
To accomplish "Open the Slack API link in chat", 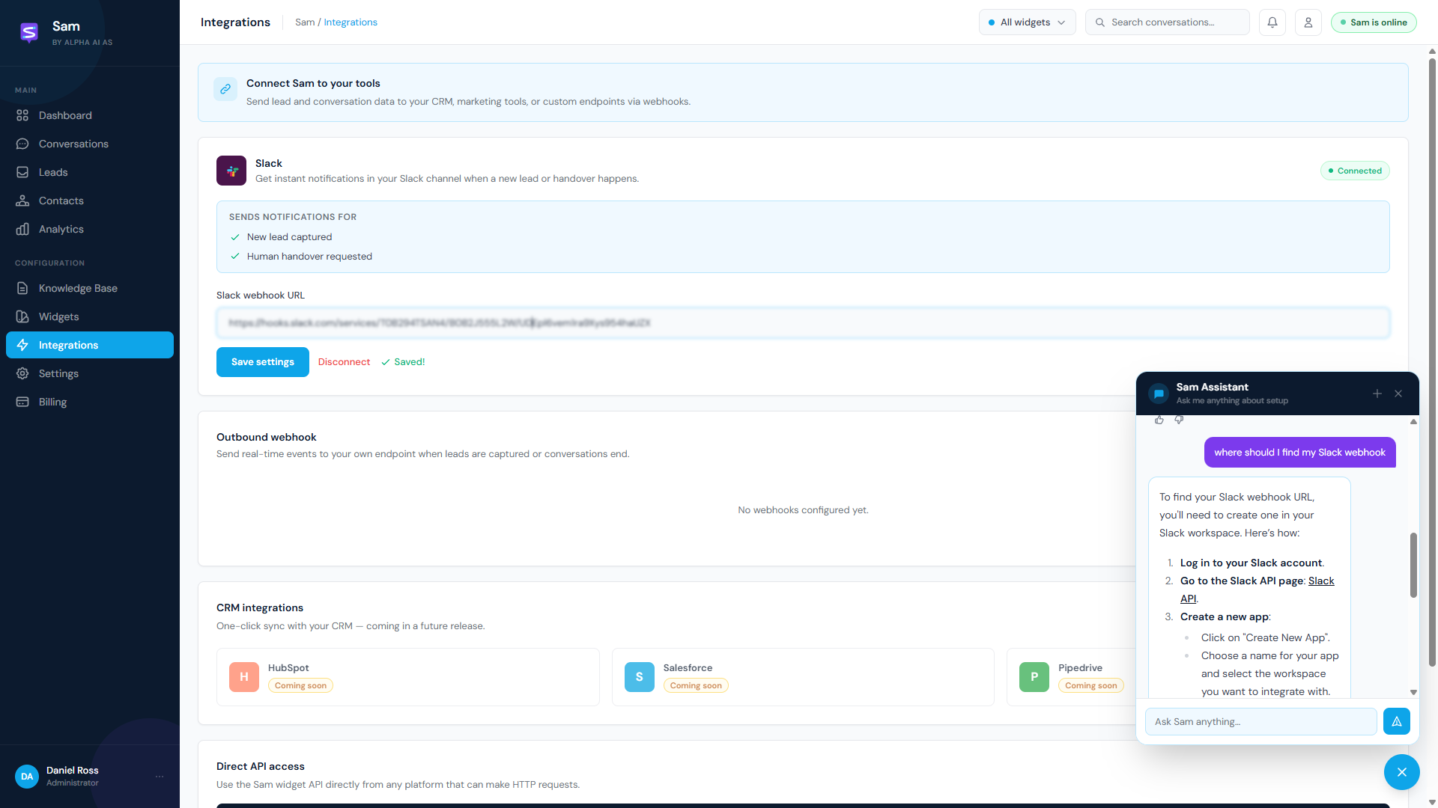I will tap(1321, 581).
